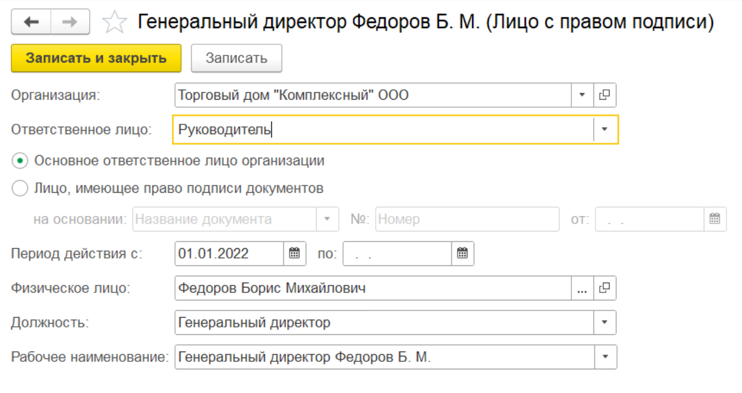Add form to favorites with star icon
This screenshot has width=742, height=393.
pos(114,23)
